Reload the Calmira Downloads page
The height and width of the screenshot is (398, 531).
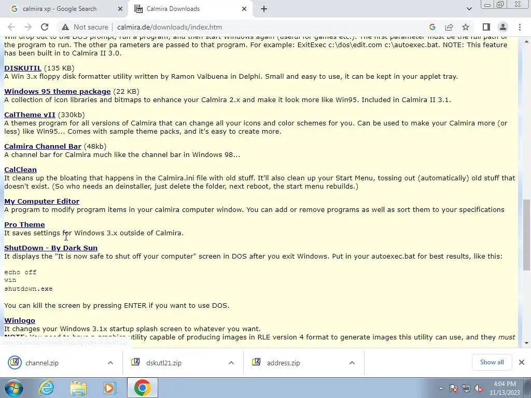click(45, 27)
